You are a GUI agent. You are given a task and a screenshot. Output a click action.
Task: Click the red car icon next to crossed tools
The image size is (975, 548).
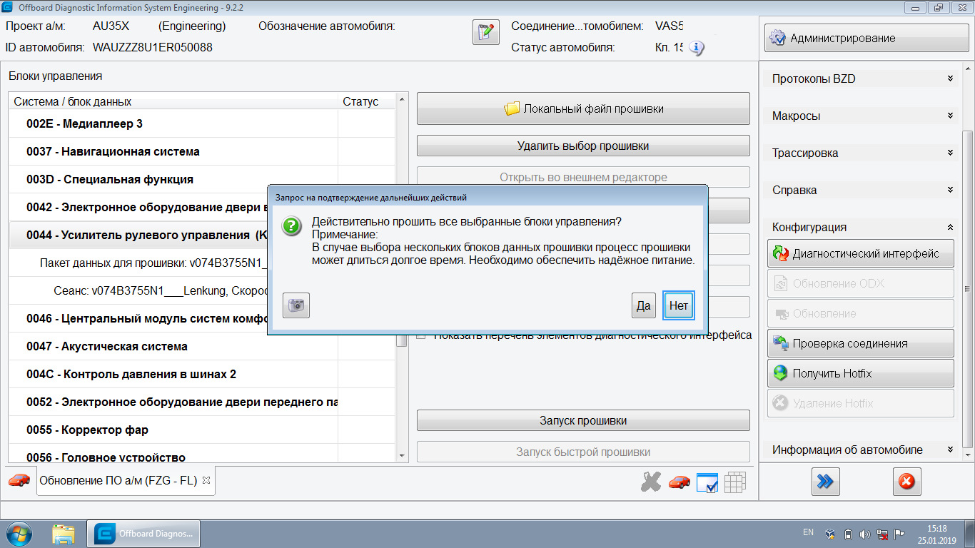pyautogui.click(x=680, y=482)
